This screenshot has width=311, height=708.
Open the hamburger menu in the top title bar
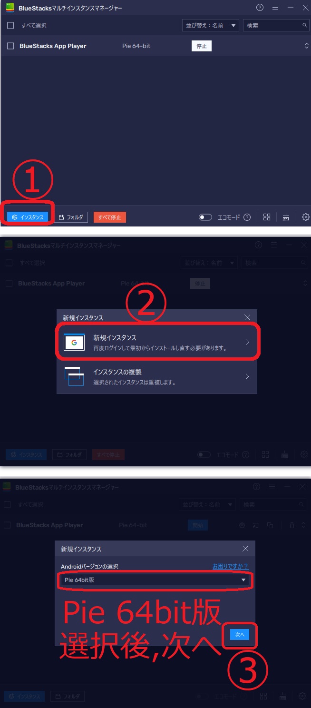pos(275,8)
